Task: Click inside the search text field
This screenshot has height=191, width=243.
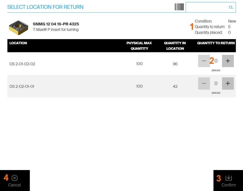Action: (x=207, y=7)
